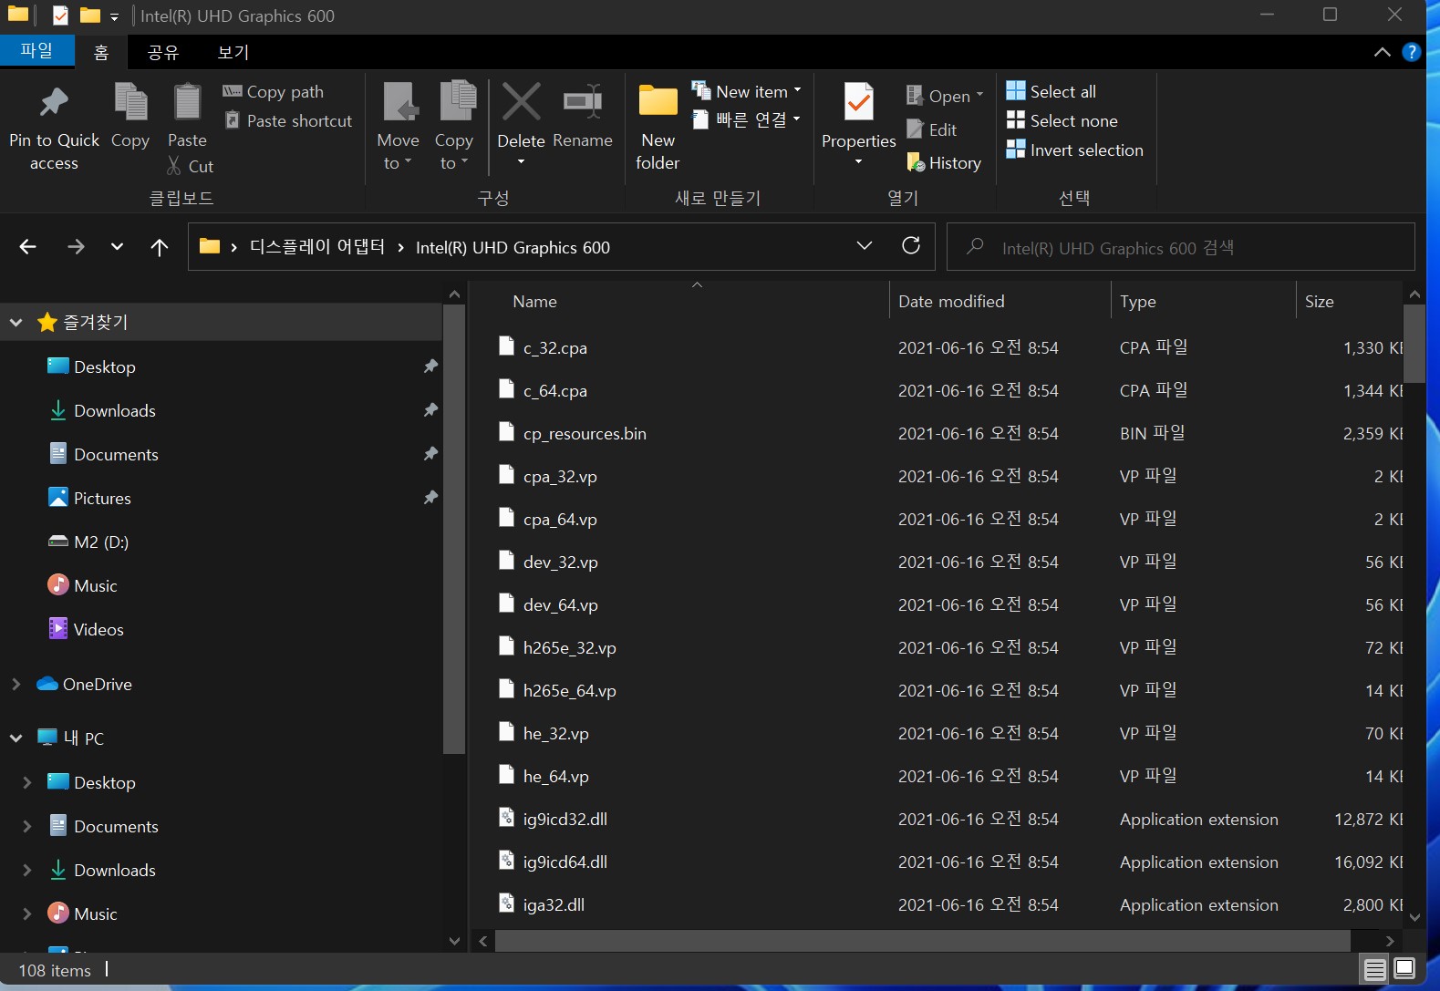Open the Open button dropdown
1440x991 pixels.
(980, 95)
